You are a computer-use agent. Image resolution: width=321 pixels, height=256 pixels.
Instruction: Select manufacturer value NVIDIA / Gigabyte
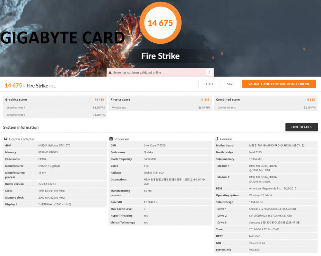[x=49, y=166]
